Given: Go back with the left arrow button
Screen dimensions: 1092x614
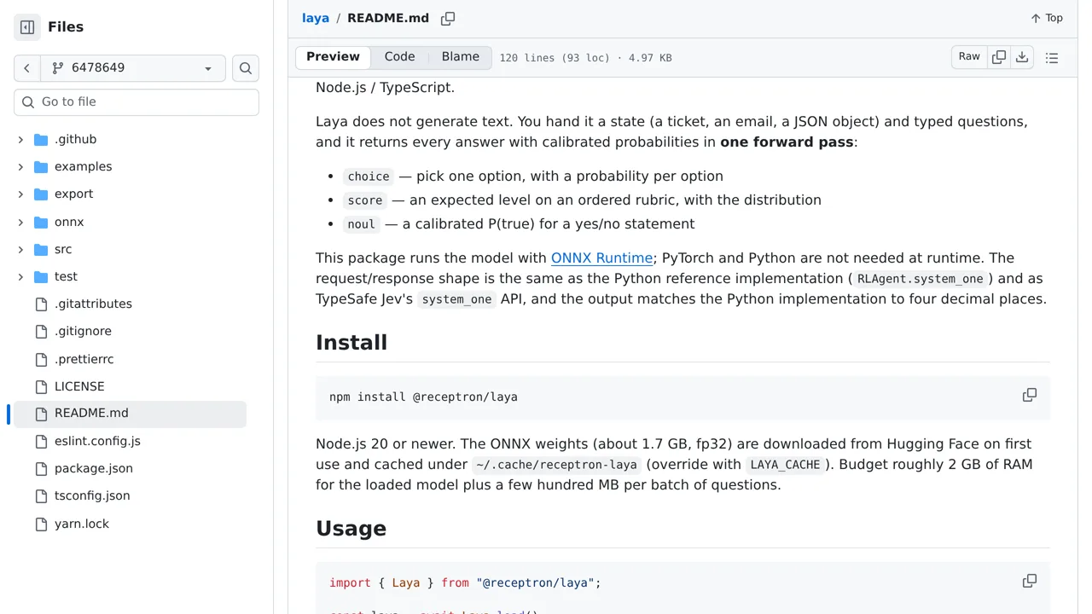Looking at the screenshot, I should coord(27,68).
